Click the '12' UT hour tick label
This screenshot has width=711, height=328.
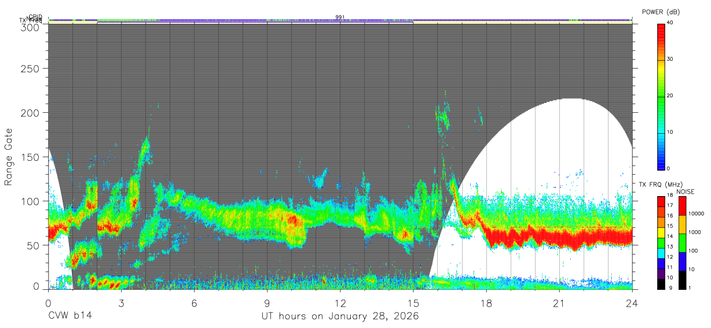(340, 303)
